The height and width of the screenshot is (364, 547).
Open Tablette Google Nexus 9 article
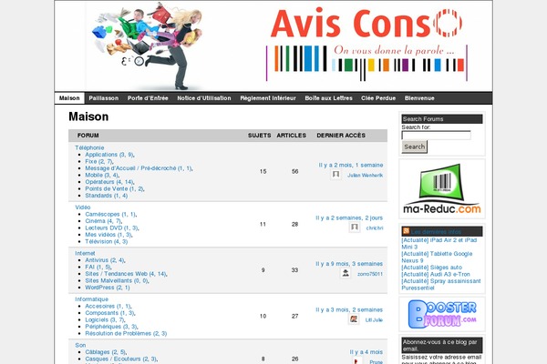click(437, 257)
